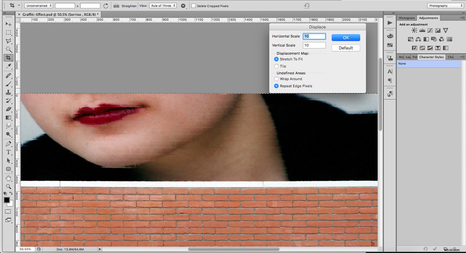Add a Black & White adjustment
The image size is (466, 253).
(x=426, y=39)
